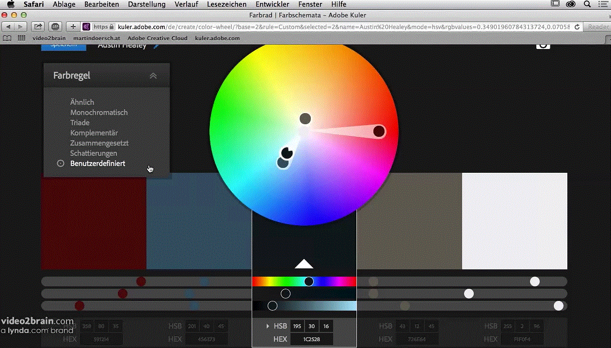
Task: Open Spotlight search in menu bar
Action: [587, 4]
